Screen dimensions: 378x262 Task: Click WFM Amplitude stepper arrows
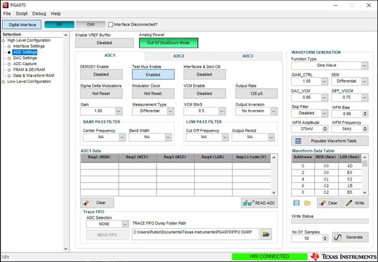click(325, 129)
